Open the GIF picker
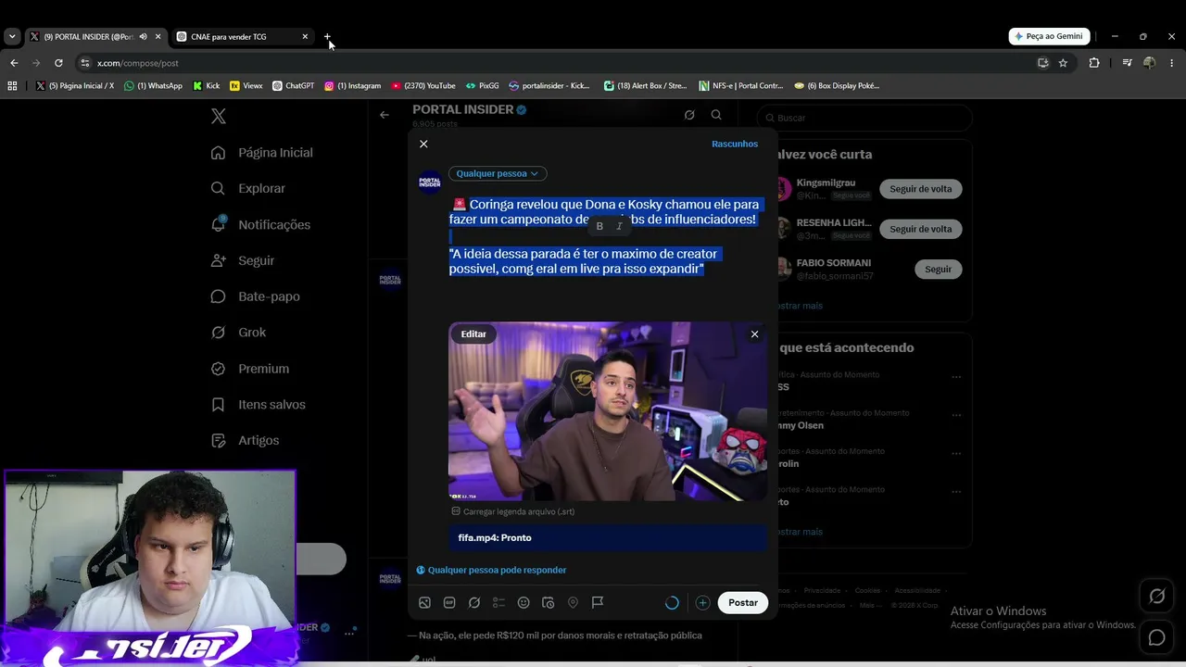The height and width of the screenshot is (667, 1186). pyautogui.click(x=449, y=602)
